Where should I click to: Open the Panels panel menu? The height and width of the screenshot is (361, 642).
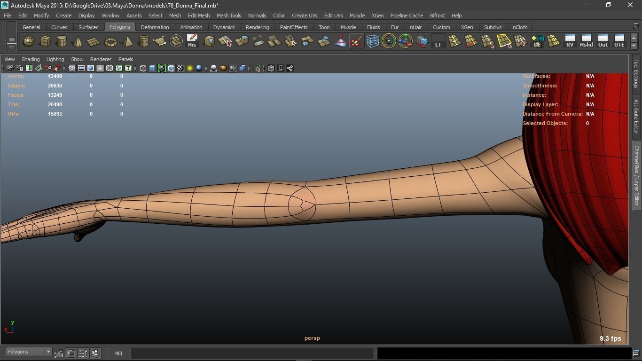[x=125, y=59]
